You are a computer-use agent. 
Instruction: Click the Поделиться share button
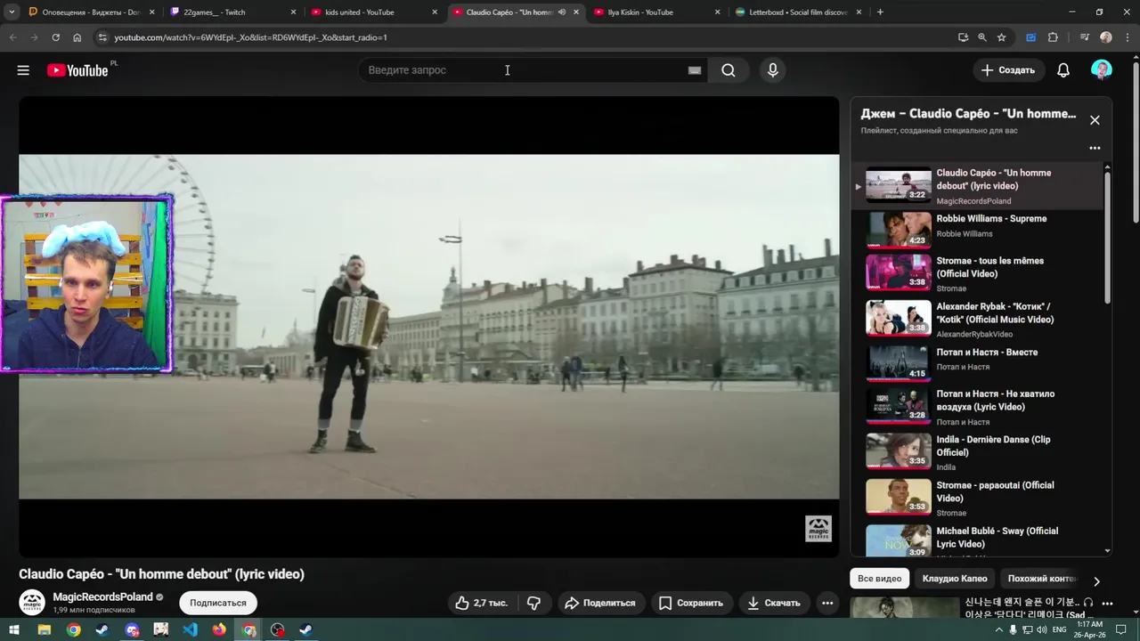tap(600, 603)
